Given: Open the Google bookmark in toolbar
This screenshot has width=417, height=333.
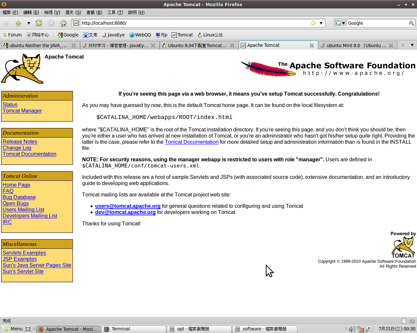Looking at the screenshot, I should coord(68,35).
